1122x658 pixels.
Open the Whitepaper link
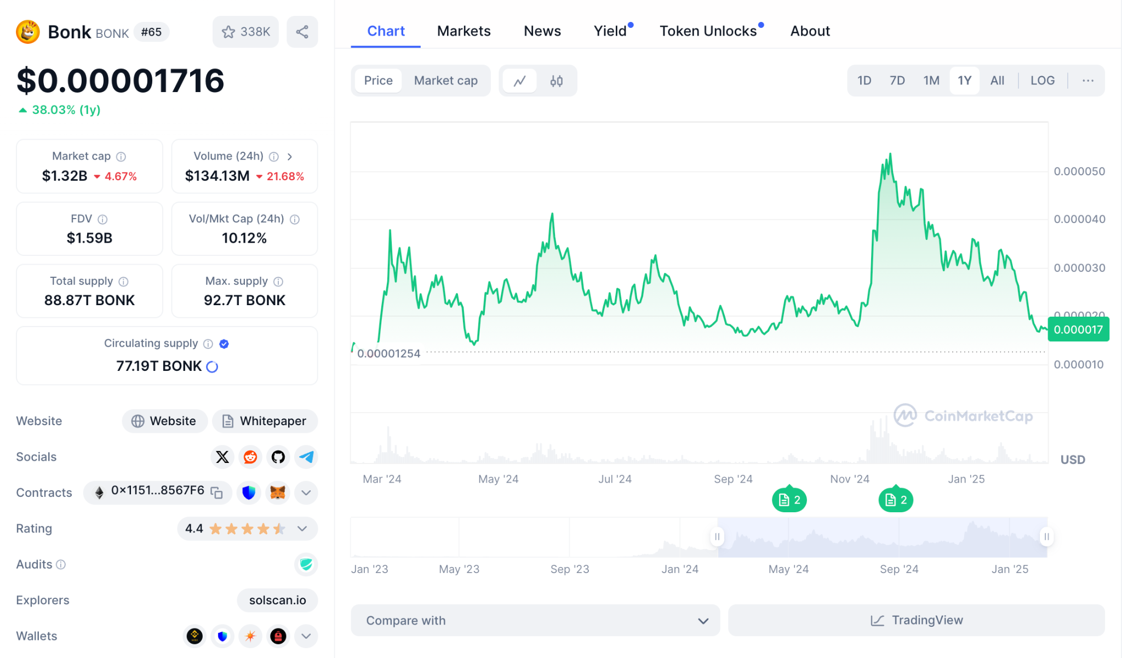click(x=265, y=421)
